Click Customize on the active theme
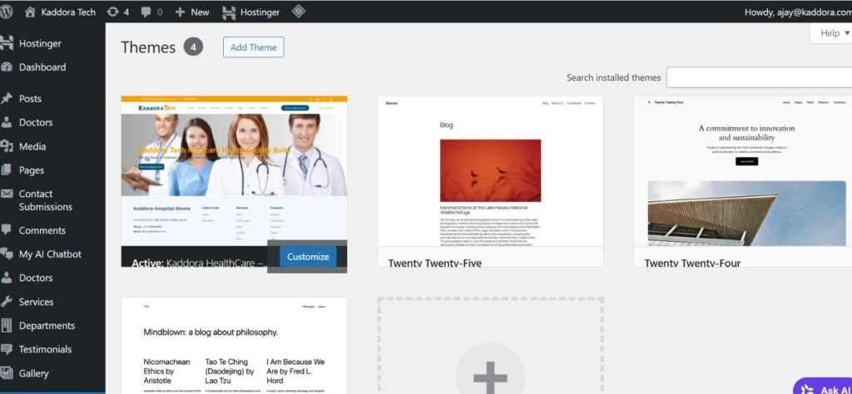 308,257
